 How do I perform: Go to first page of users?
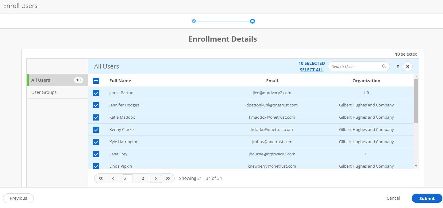(x=101, y=178)
